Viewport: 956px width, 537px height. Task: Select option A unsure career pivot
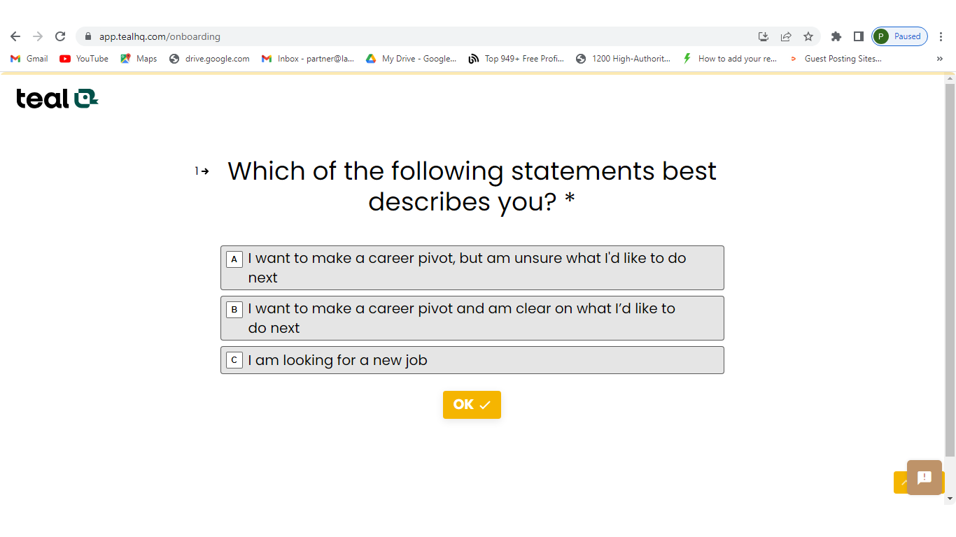tap(472, 268)
